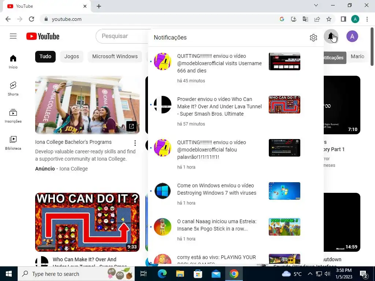The height and width of the screenshot is (281, 375).
Task: Click the Who Can Do It notification thumbnail
Action: [x=284, y=105]
